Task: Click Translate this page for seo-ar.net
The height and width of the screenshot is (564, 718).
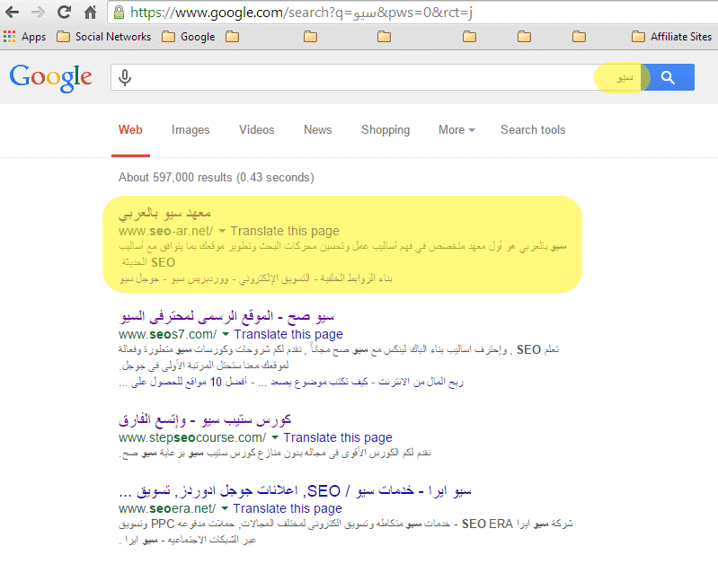Action: 285,231
